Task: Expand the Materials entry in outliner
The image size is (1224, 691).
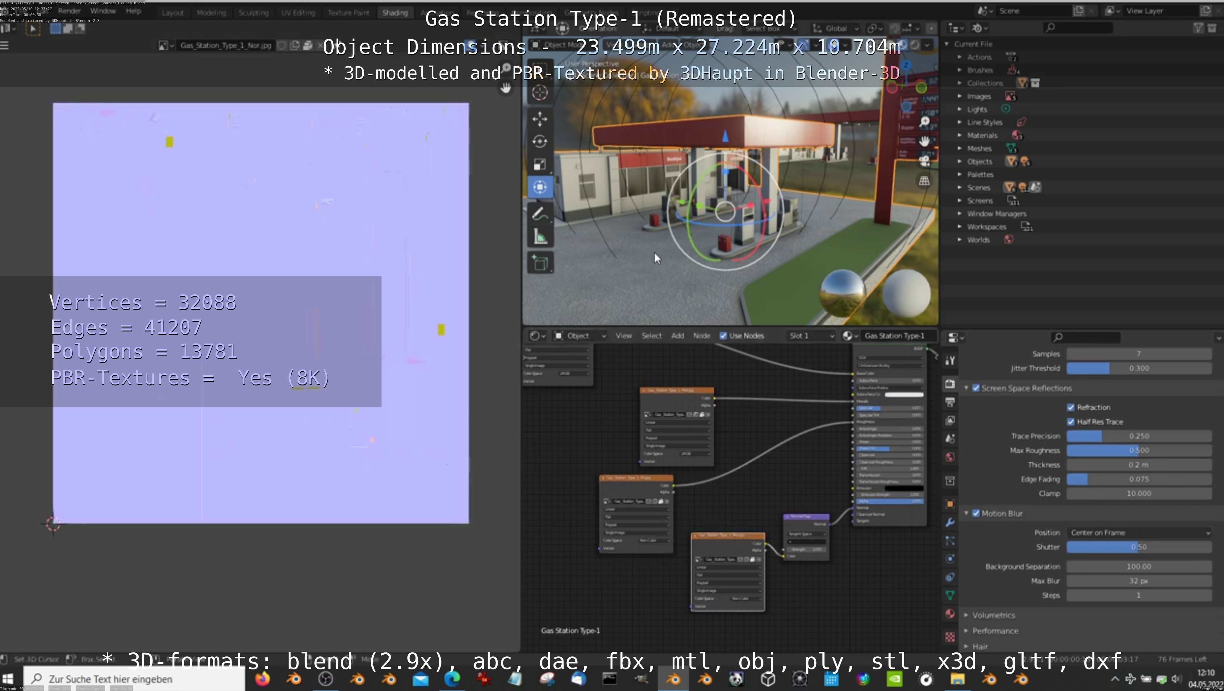Action: (x=959, y=135)
